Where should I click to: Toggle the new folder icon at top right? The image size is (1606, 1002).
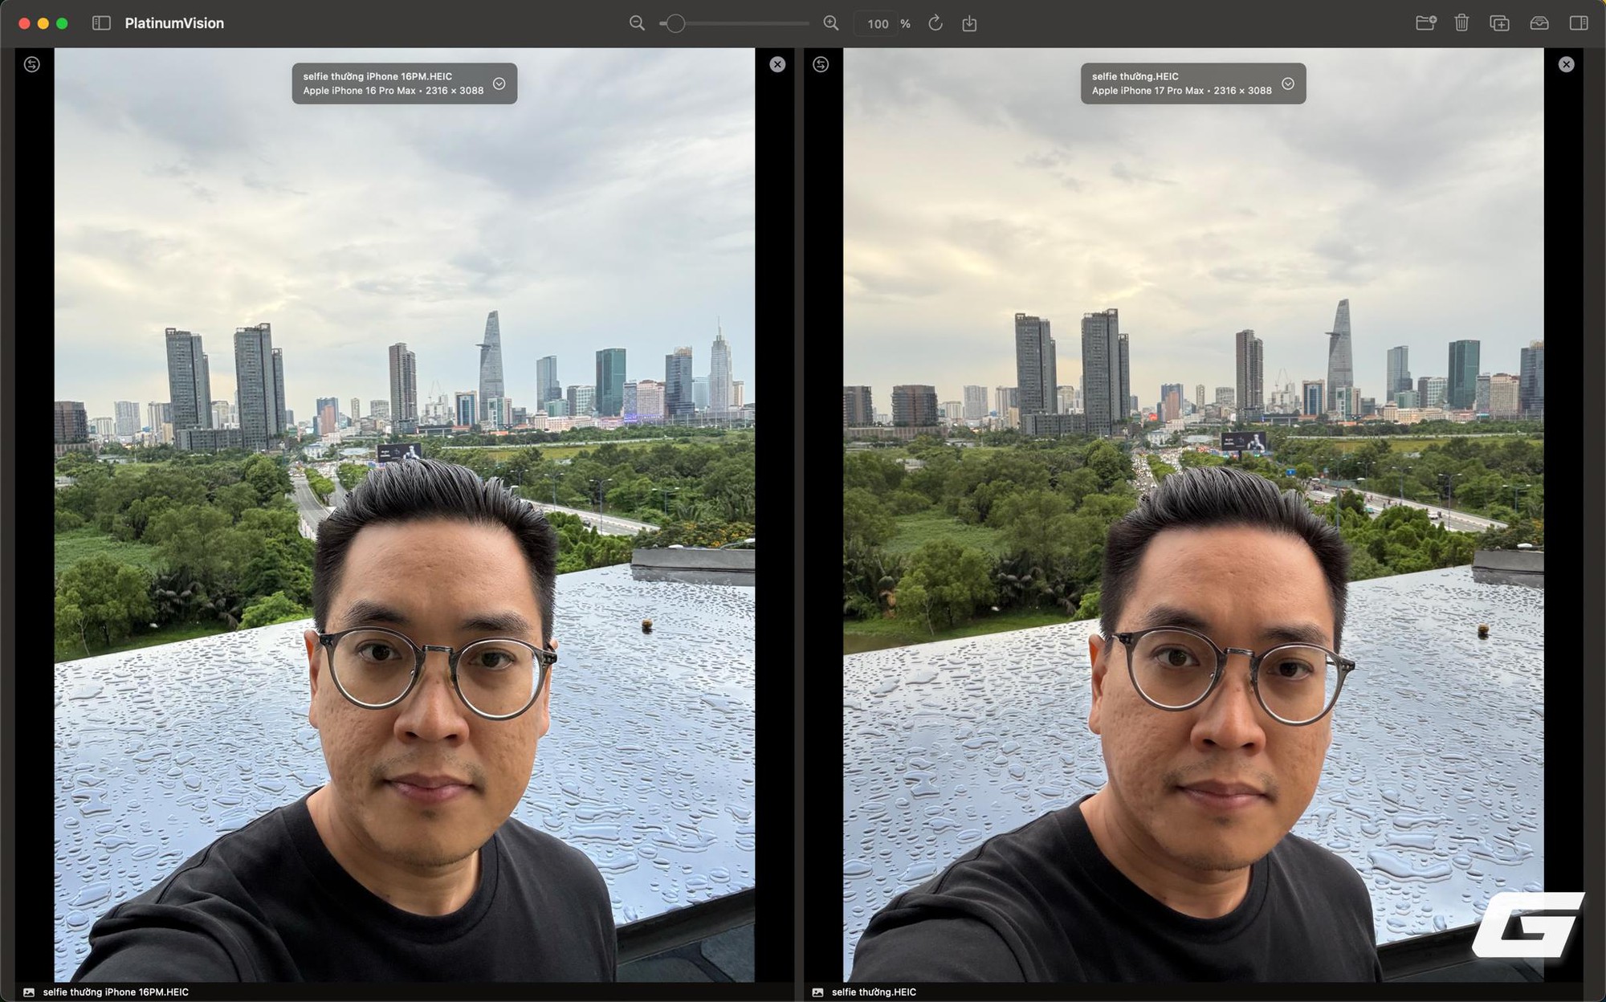coord(1426,23)
